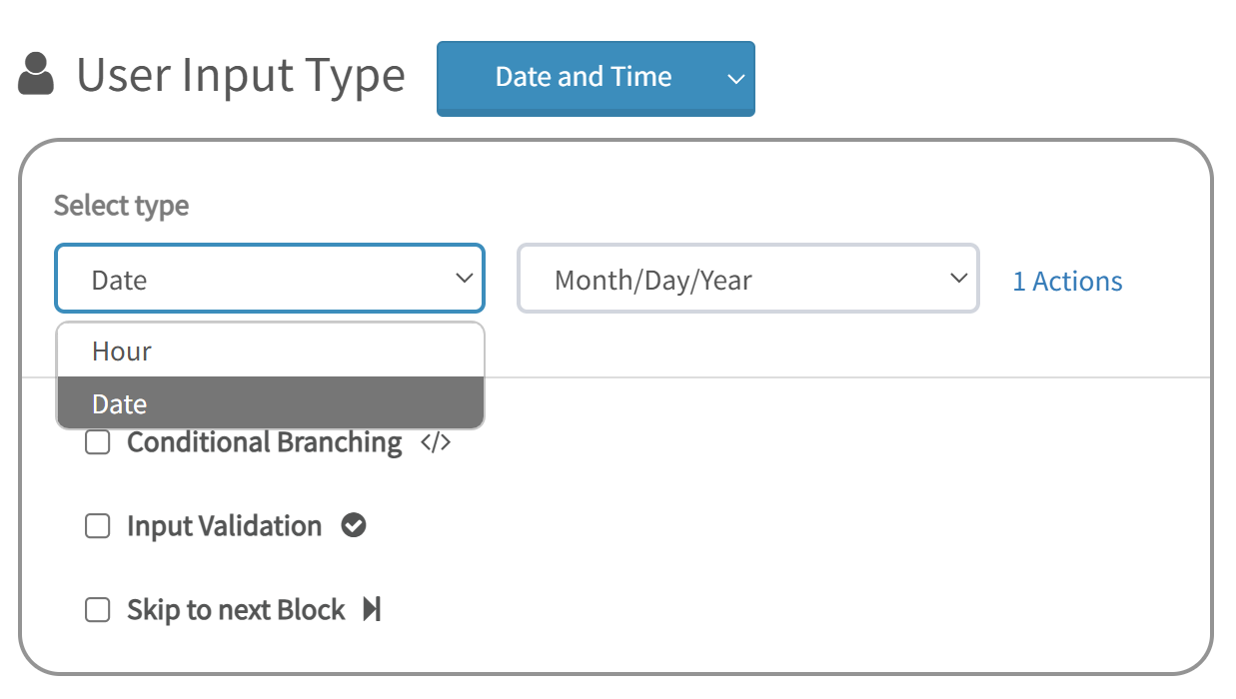Viewport: 1236px width, 699px height.
Task: Click the chevron arrow on the Date and Time button
Action: pyautogui.click(x=735, y=78)
